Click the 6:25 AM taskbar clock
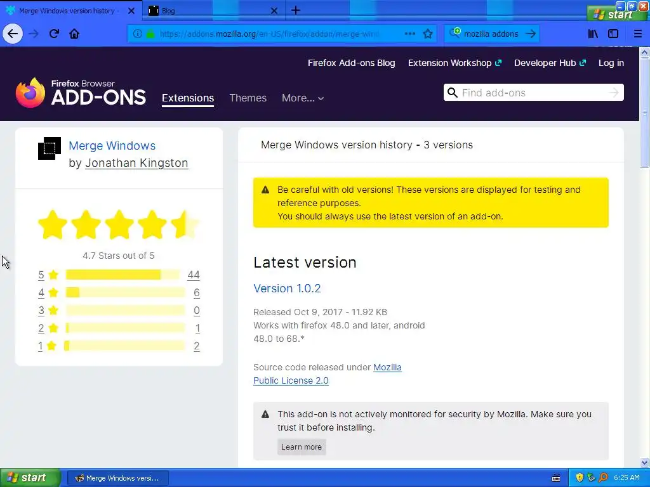The width and height of the screenshot is (650, 487). point(627,477)
